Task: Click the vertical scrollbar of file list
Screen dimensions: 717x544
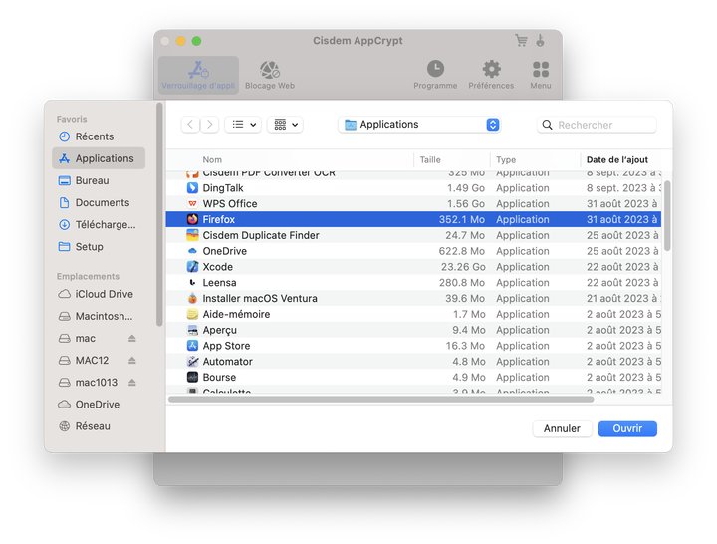Action: point(667,215)
